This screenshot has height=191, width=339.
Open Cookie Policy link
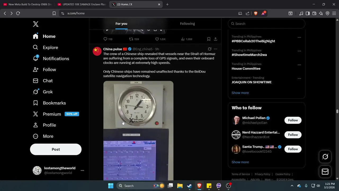[283, 174]
